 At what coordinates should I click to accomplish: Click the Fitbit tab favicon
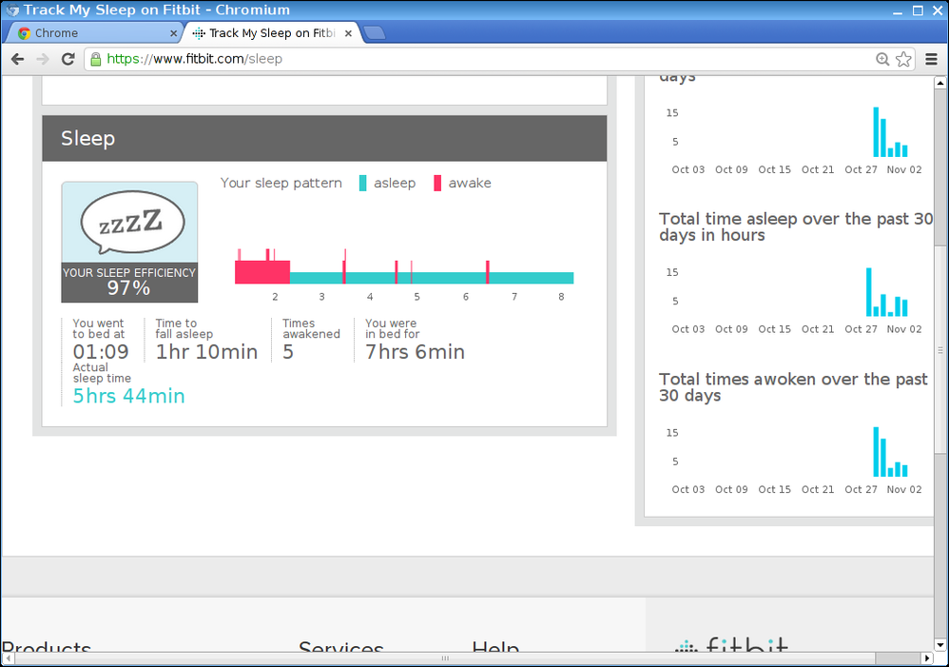[198, 33]
